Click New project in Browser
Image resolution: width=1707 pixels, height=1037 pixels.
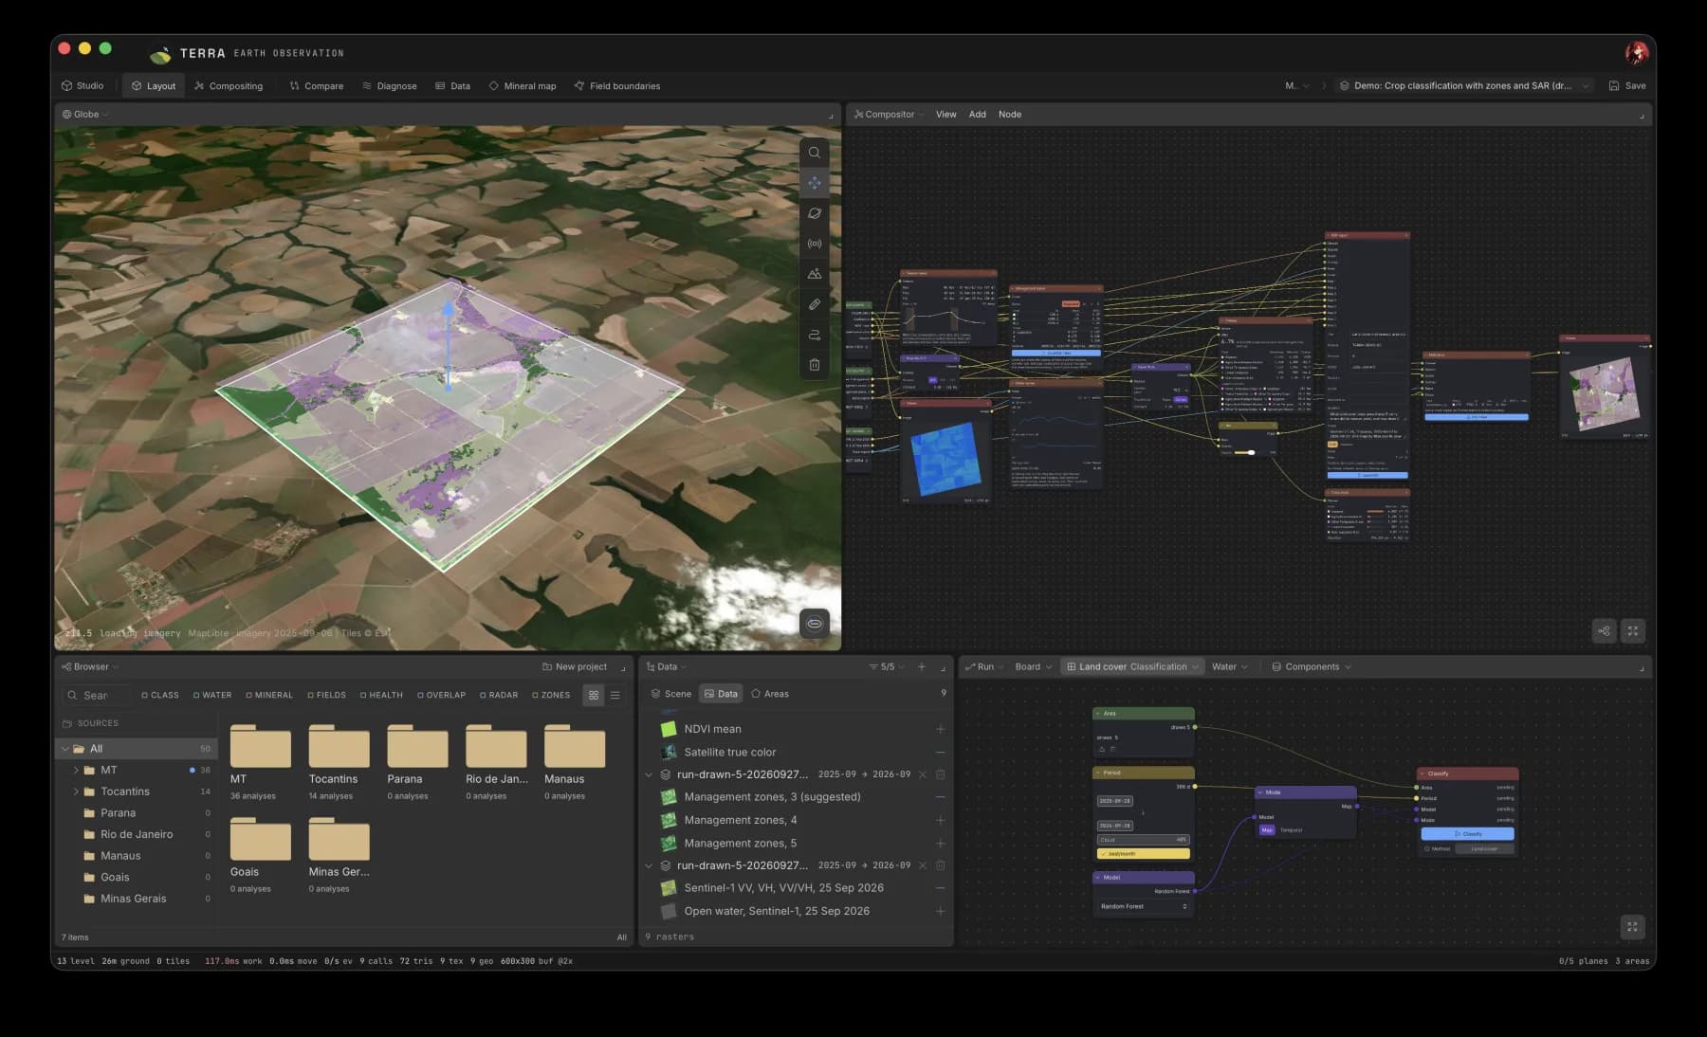tap(575, 667)
